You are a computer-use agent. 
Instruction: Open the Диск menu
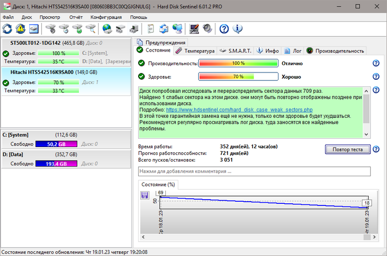pyautogui.click(x=27, y=17)
